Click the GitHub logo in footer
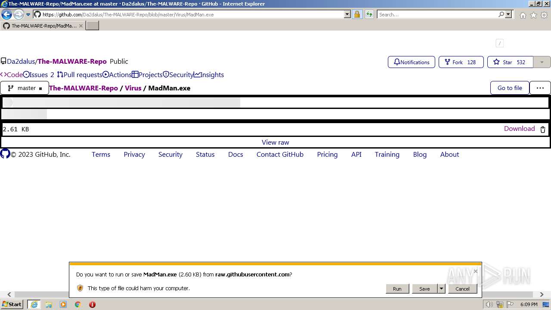The height and width of the screenshot is (310, 551). (5, 154)
